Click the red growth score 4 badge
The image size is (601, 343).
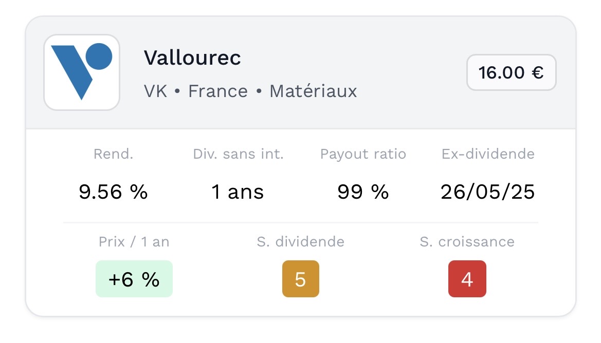coord(467,279)
